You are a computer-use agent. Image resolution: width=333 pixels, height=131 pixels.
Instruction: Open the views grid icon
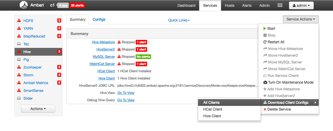280,5
